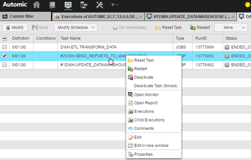This screenshot has height=160, width=251.
Task: Choose Child Executions from the context menu
Action: (x=154, y=120)
